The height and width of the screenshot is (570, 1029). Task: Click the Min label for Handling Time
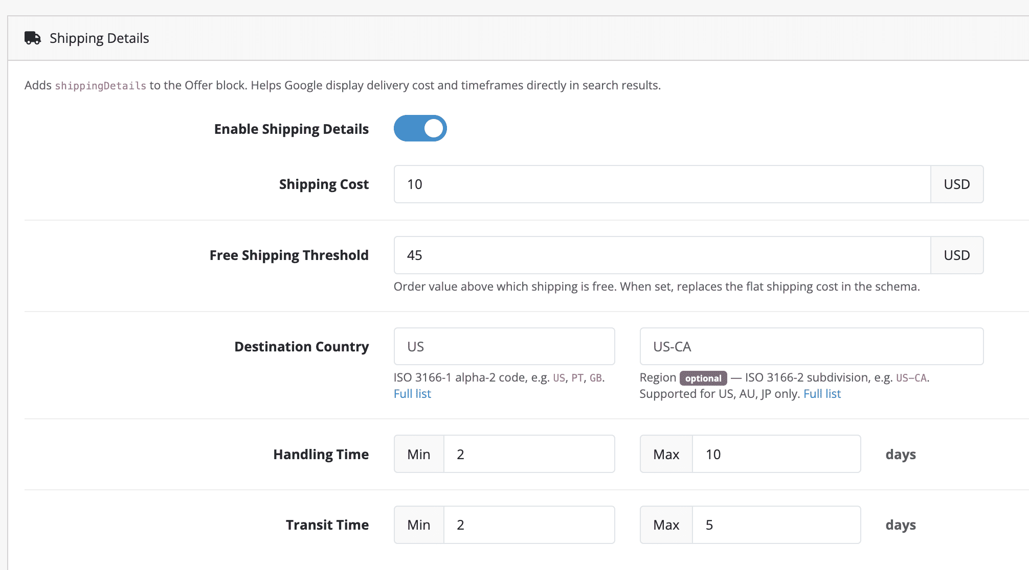(x=418, y=454)
